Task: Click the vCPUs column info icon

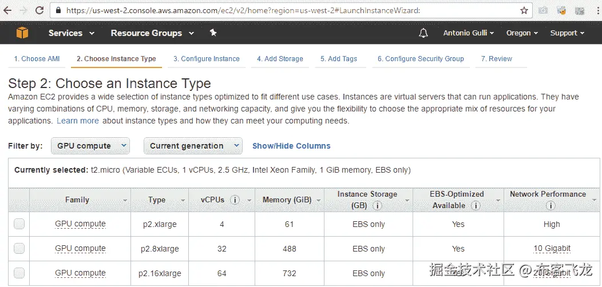Action: [x=235, y=200]
